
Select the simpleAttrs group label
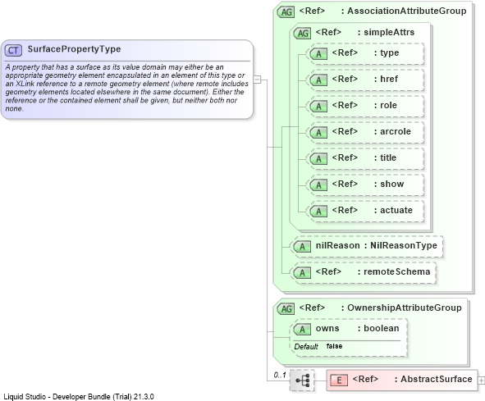[x=389, y=32]
